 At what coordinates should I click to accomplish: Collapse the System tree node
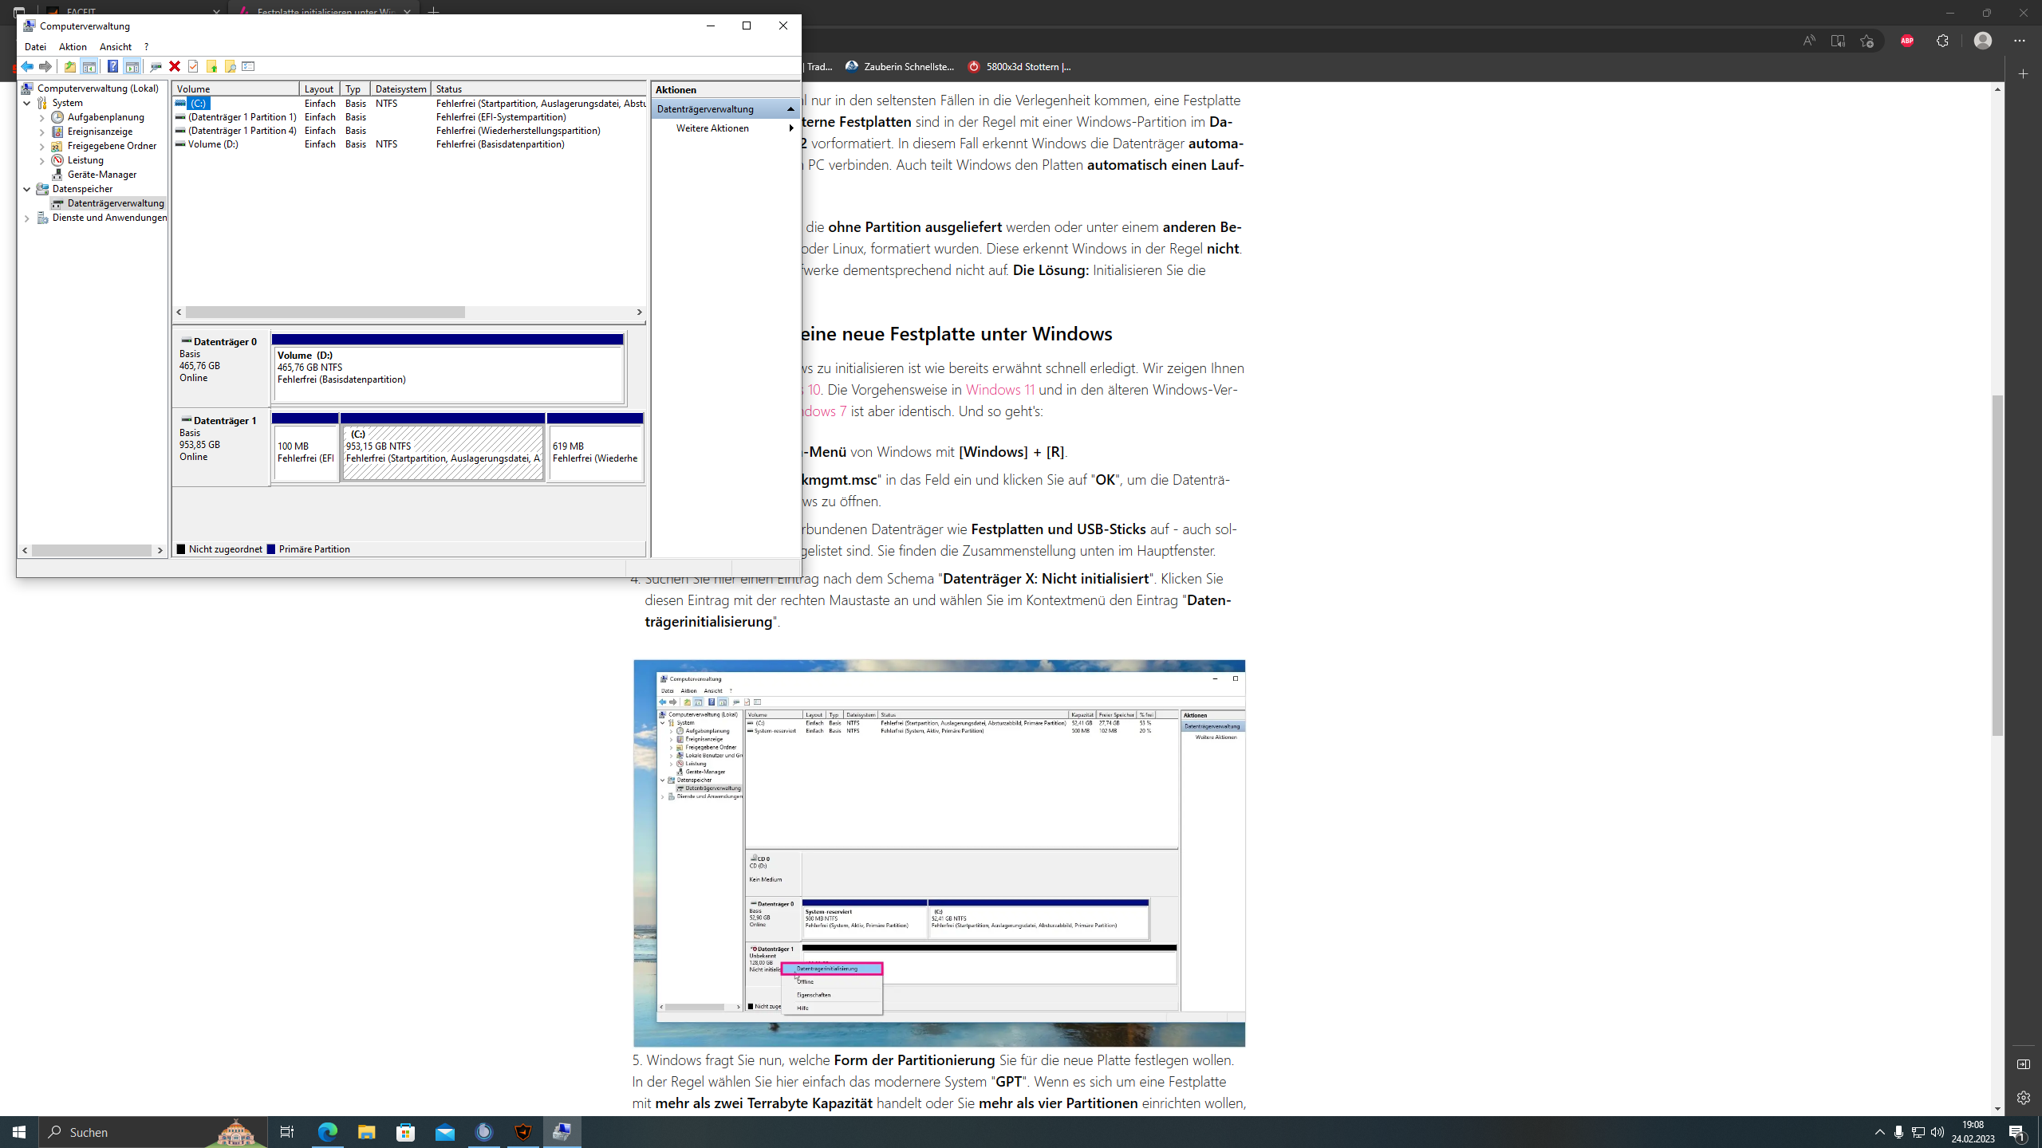[x=26, y=103]
